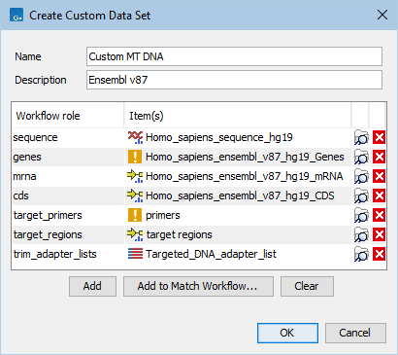Remove the genes row with red X
The height and width of the screenshot is (355, 398).
click(379, 157)
